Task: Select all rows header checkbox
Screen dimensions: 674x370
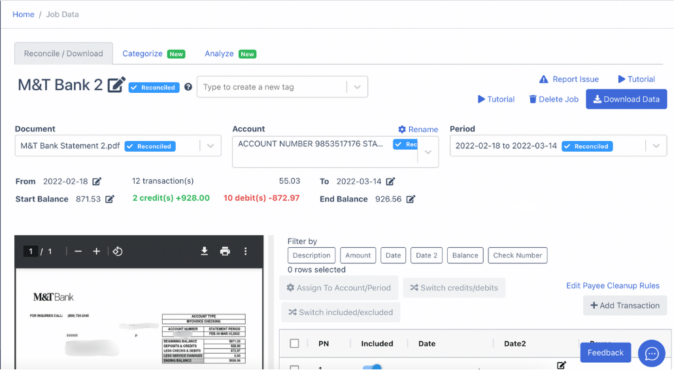Action: [x=294, y=343]
